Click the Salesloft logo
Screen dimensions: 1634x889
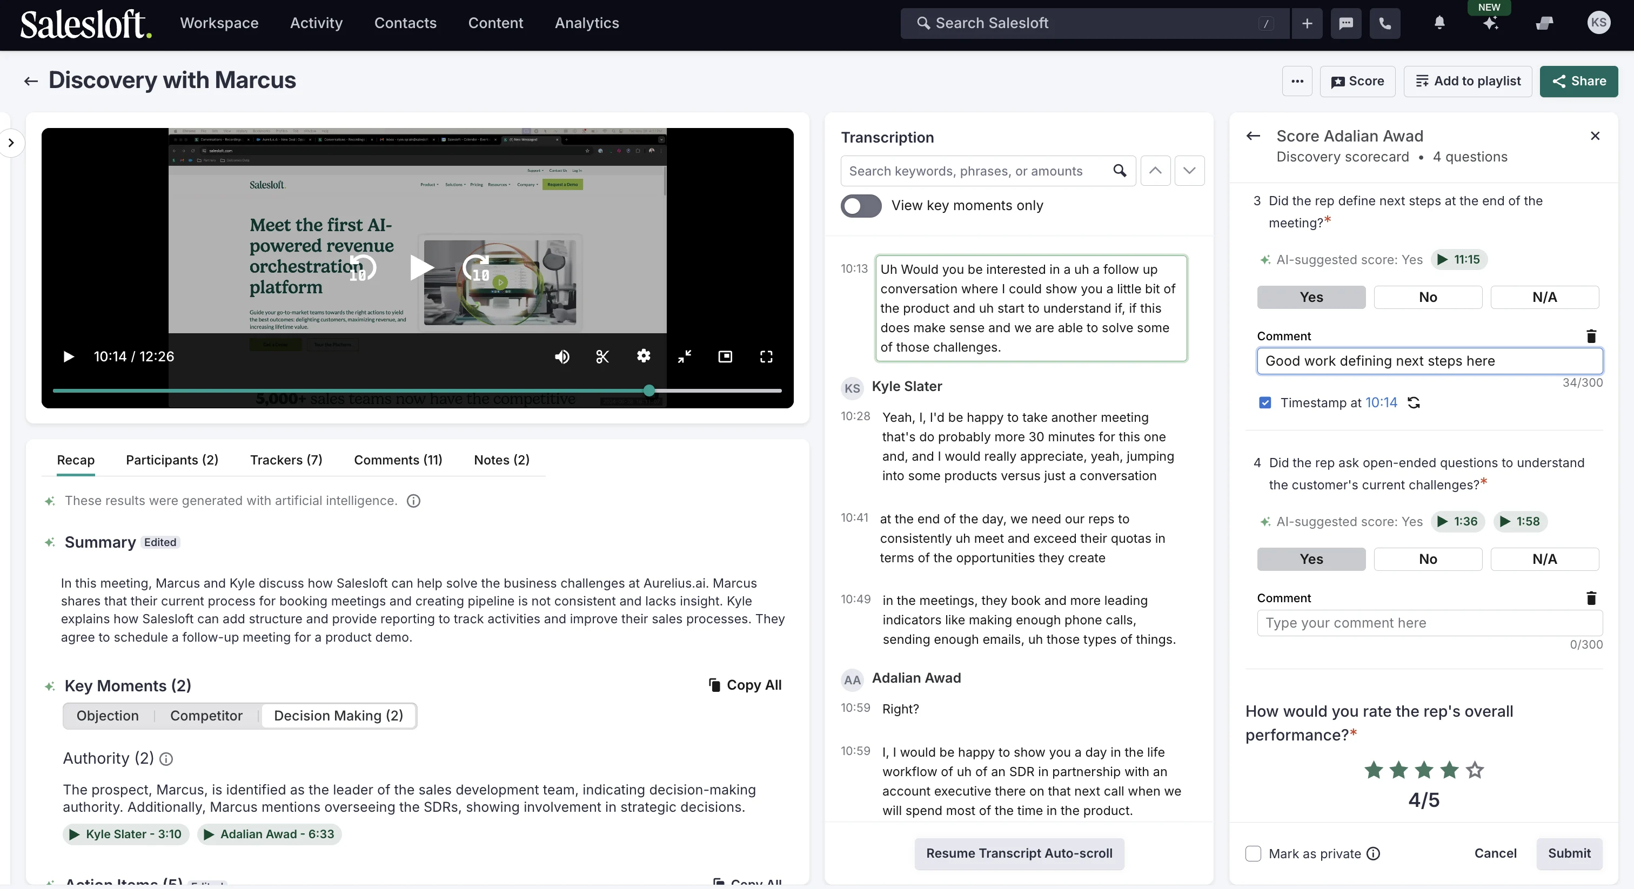85,23
